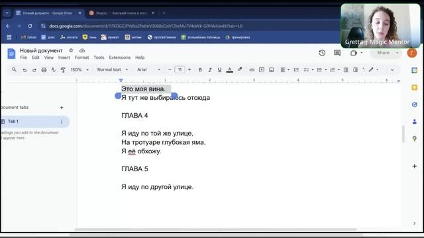Collapse the toolbar menus chevron
Viewport: 424px width, 238px height.
[x=392, y=70]
